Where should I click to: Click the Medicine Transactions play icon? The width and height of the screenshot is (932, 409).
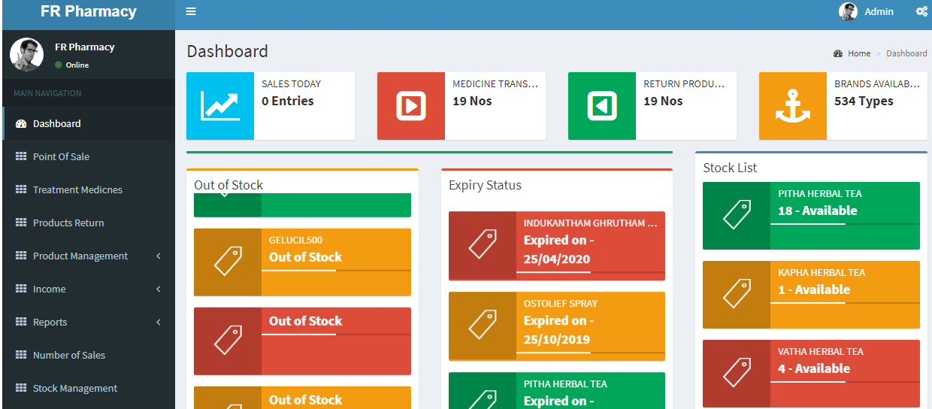click(410, 106)
